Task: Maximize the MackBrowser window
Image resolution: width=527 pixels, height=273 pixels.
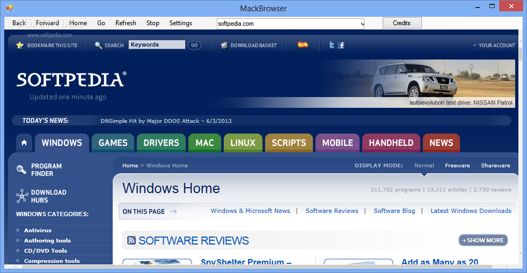Action: [492, 6]
